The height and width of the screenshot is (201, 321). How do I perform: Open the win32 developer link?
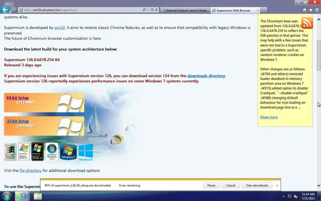click(60, 28)
